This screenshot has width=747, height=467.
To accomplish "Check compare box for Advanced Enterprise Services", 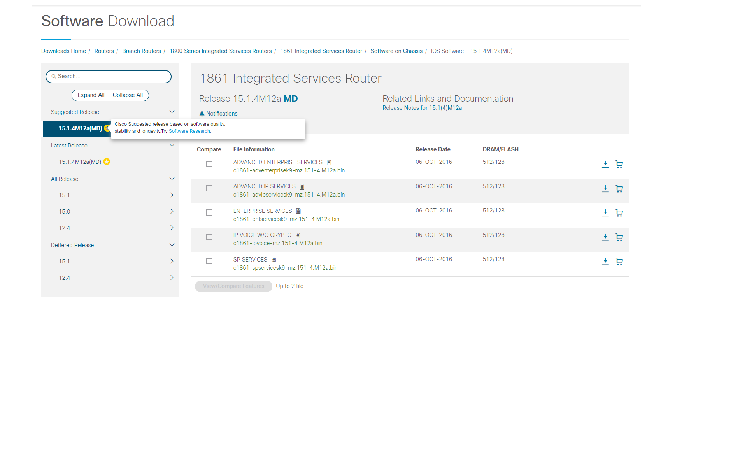I will click(x=209, y=164).
